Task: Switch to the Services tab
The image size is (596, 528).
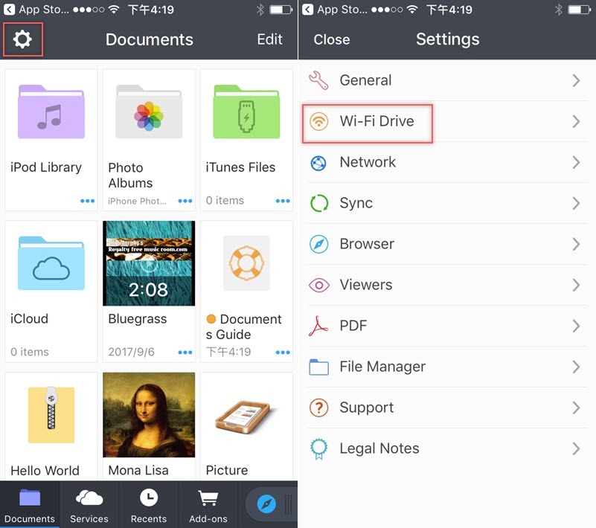Action: (x=89, y=505)
